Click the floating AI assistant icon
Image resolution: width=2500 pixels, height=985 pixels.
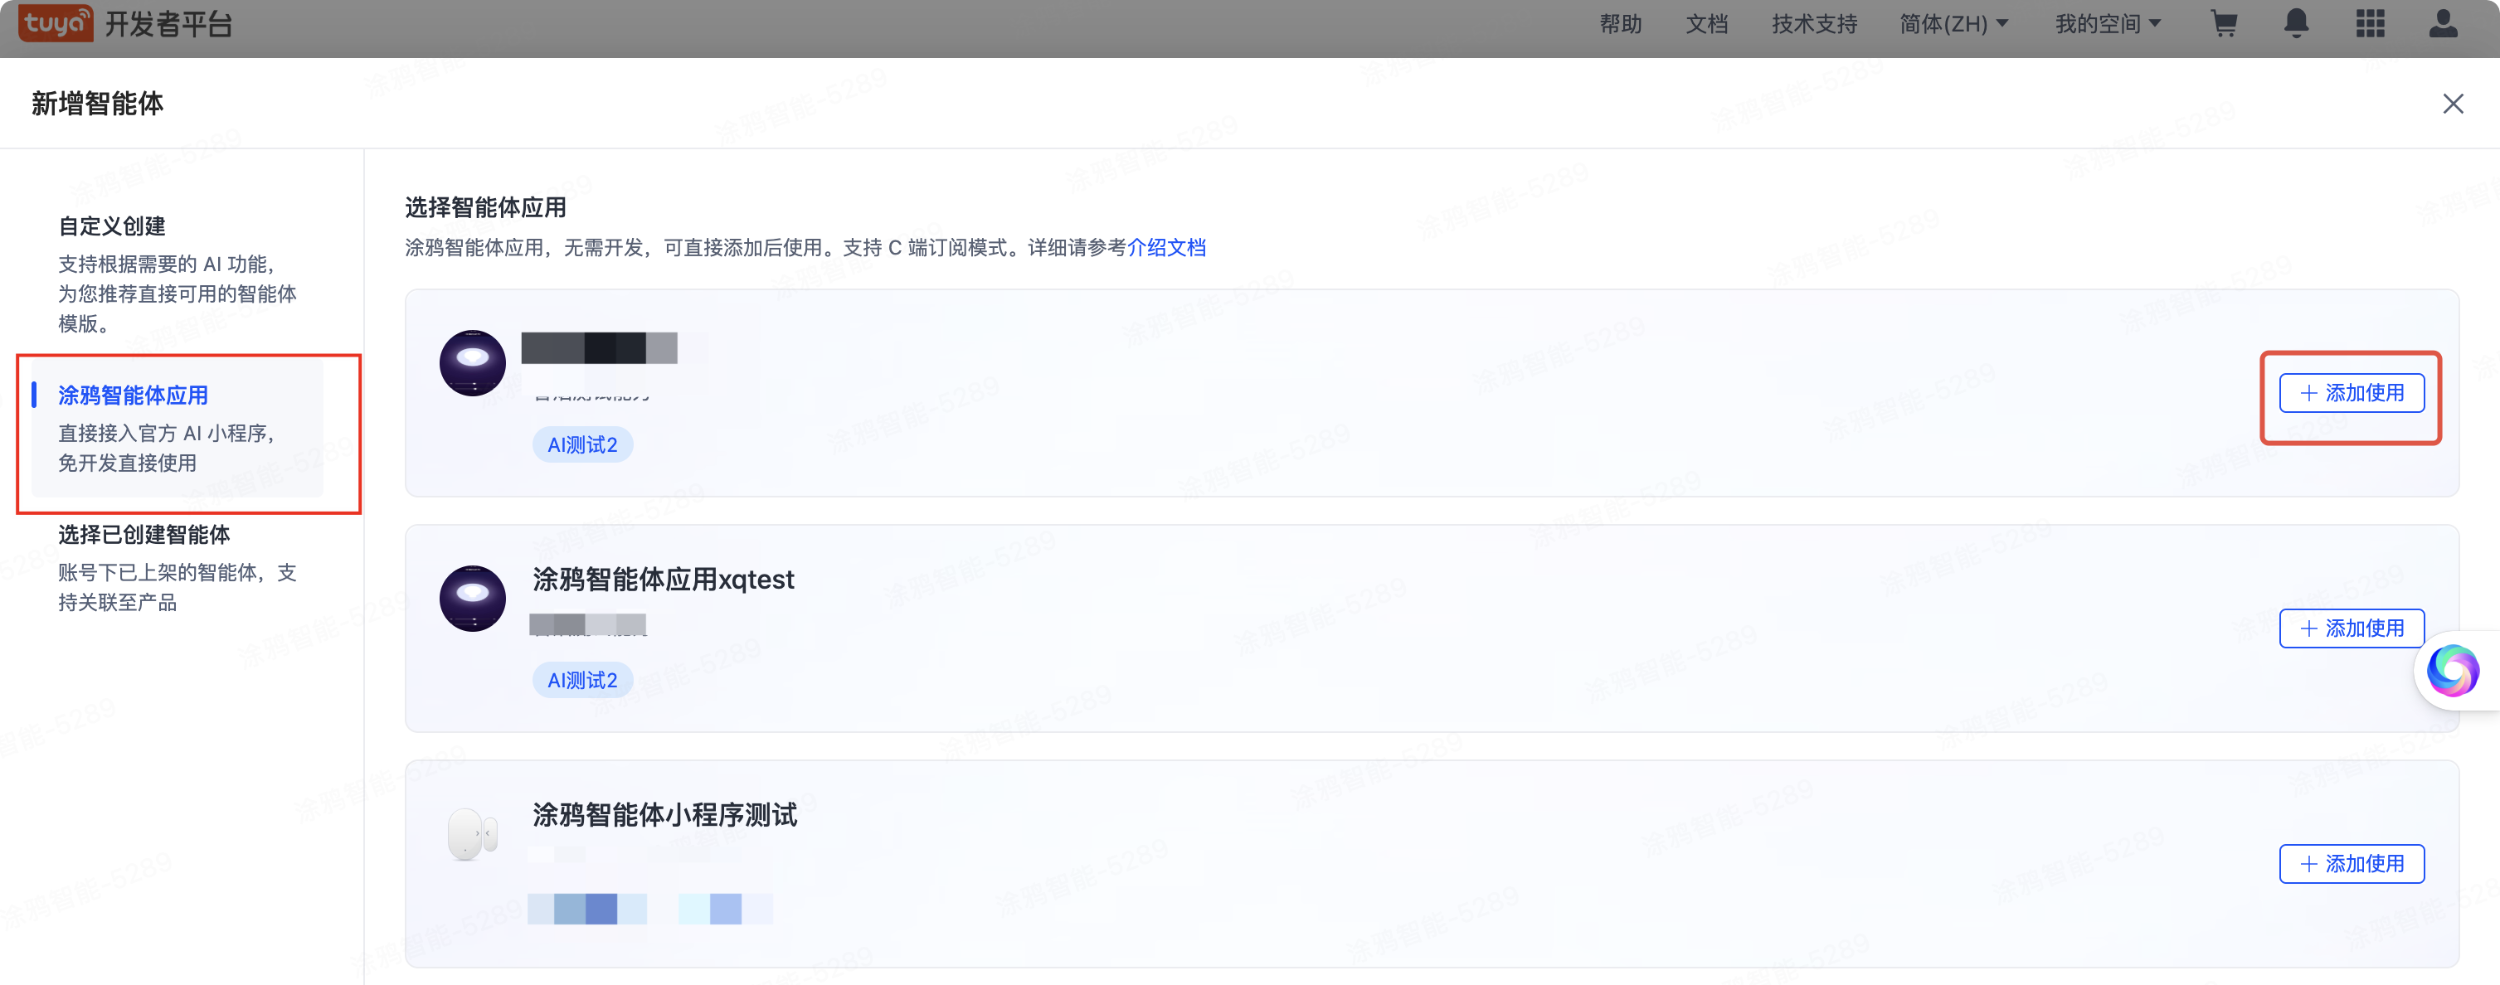pos(2453,671)
